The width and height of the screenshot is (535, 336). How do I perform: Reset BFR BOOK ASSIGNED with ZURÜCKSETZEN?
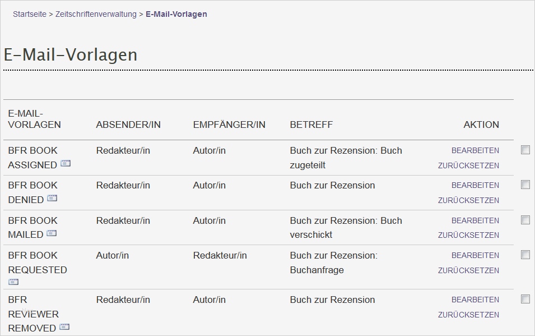[x=468, y=164]
